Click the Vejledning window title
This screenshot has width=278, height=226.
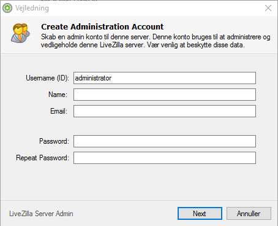tap(32, 8)
